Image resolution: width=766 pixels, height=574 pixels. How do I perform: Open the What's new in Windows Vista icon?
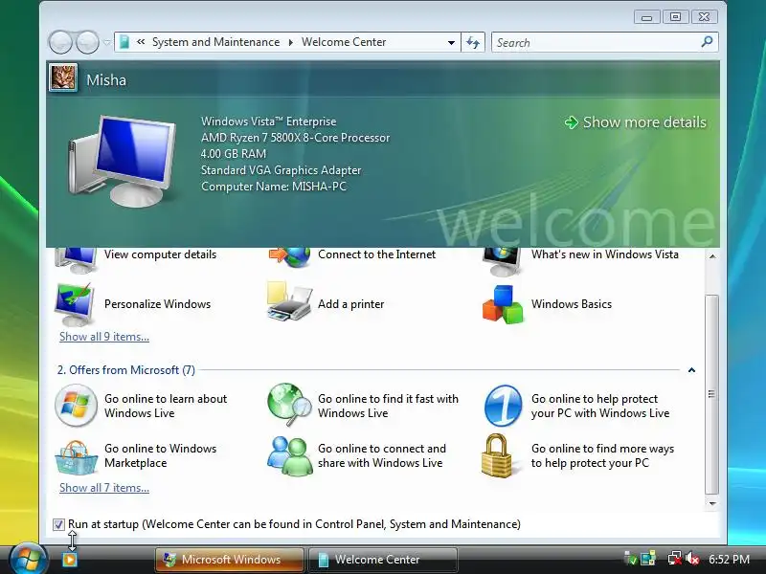[502, 261]
